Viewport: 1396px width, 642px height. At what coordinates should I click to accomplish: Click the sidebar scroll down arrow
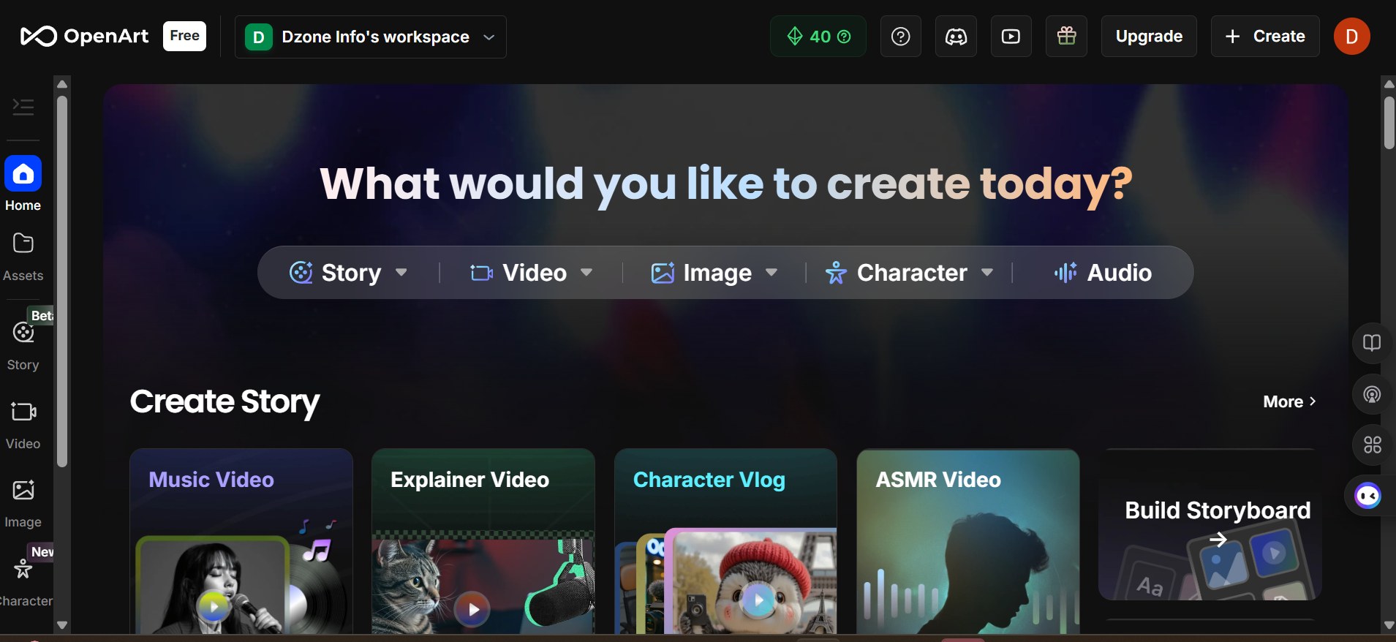[x=62, y=625]
